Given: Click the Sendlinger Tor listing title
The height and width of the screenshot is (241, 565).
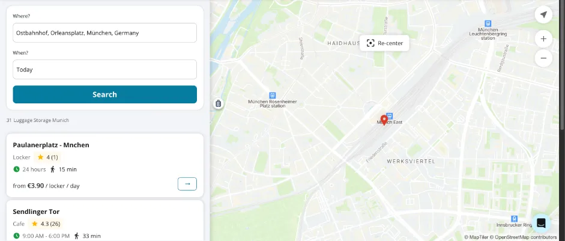Looking at the screenshot, I should coord(36,212).
